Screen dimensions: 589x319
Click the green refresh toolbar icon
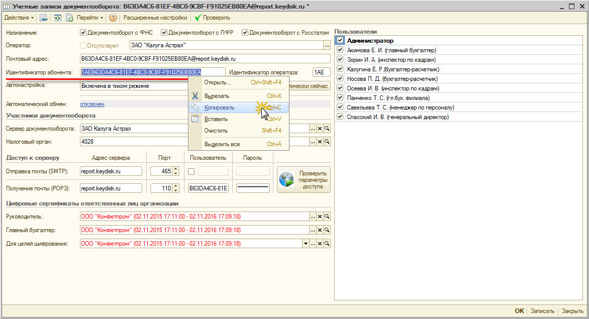[x=57, y=18]
